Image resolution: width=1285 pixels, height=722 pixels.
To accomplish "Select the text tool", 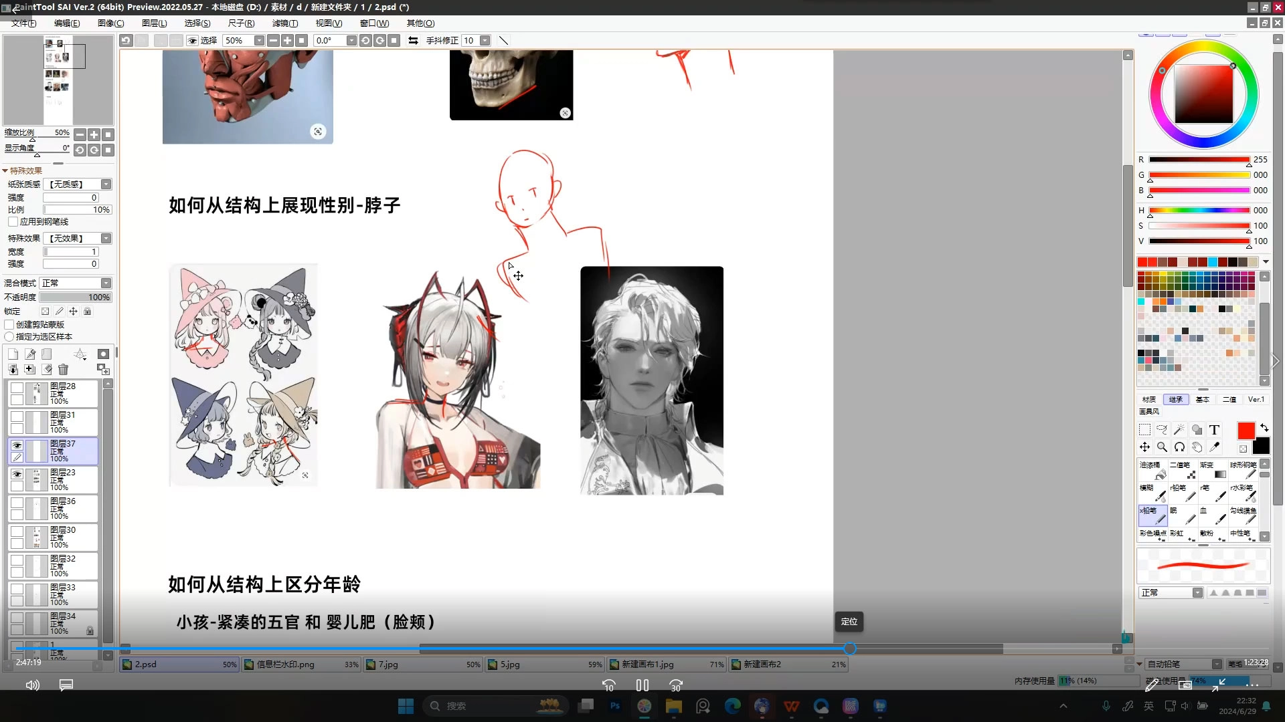I will pyautogui.click(x=1214, y=430).
